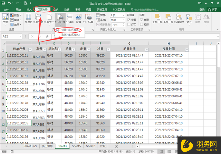Switch to the 员工信息 sheet tab
Viewport: 221px width, 154px height.
point(47,146)
